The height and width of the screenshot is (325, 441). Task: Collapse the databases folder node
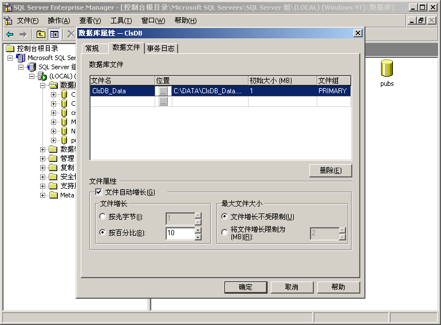point(42,85)
